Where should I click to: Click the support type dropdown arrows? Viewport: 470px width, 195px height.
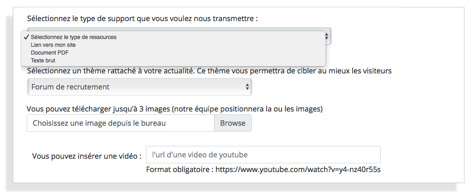pos(327,36)
